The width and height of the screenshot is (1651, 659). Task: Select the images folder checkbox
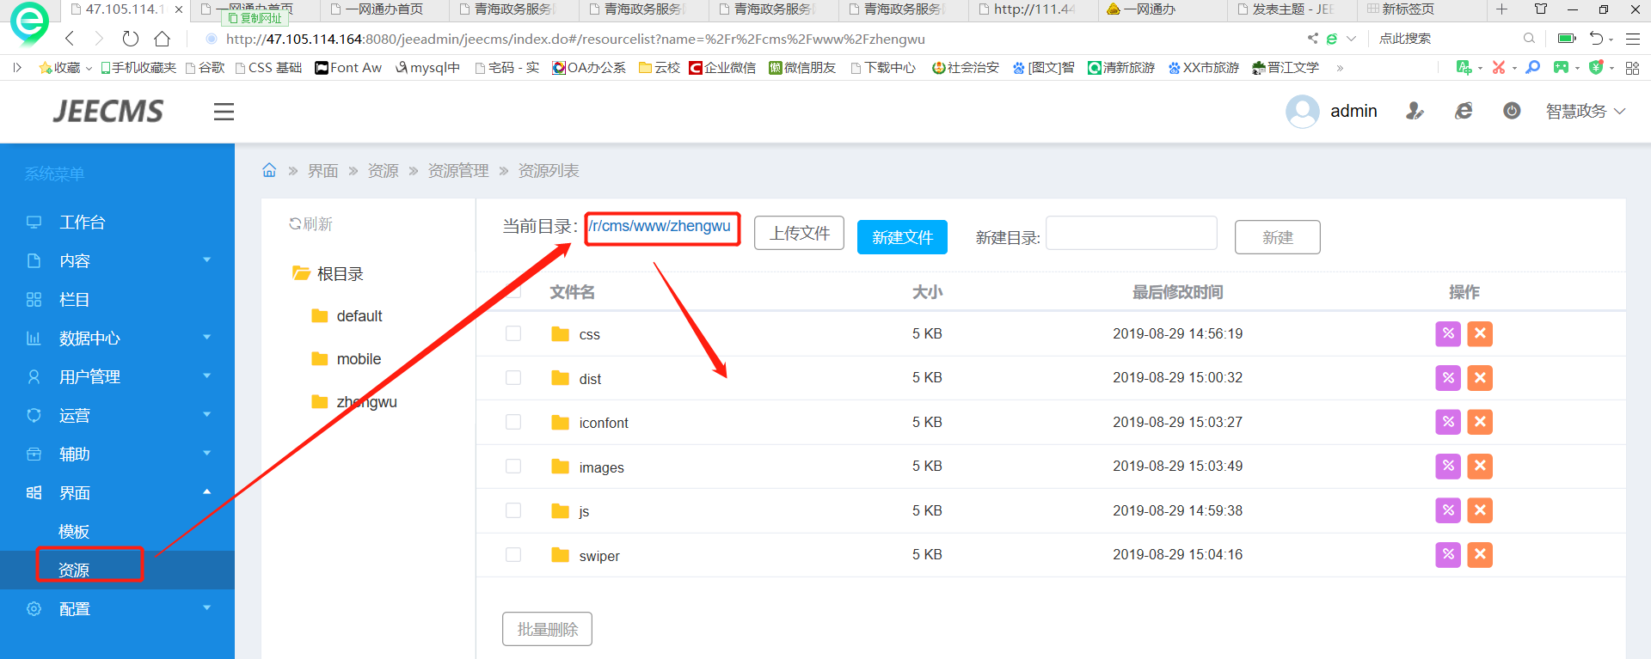pyautogui.click(x=513, y=467)
